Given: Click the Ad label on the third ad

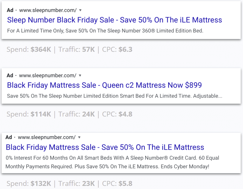Looking at the screenshot, I should 9,137.
